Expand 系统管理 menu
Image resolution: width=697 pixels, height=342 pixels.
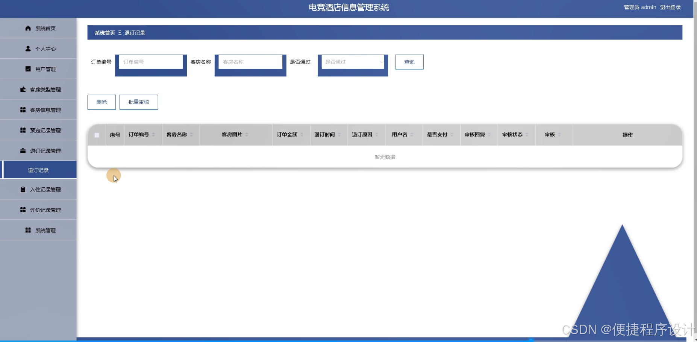tap(38, 230)
